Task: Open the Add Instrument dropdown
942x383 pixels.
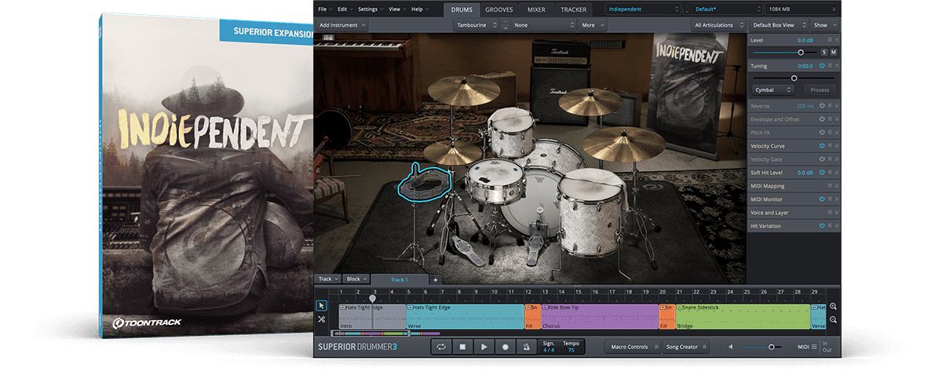Action: (342, 25)
